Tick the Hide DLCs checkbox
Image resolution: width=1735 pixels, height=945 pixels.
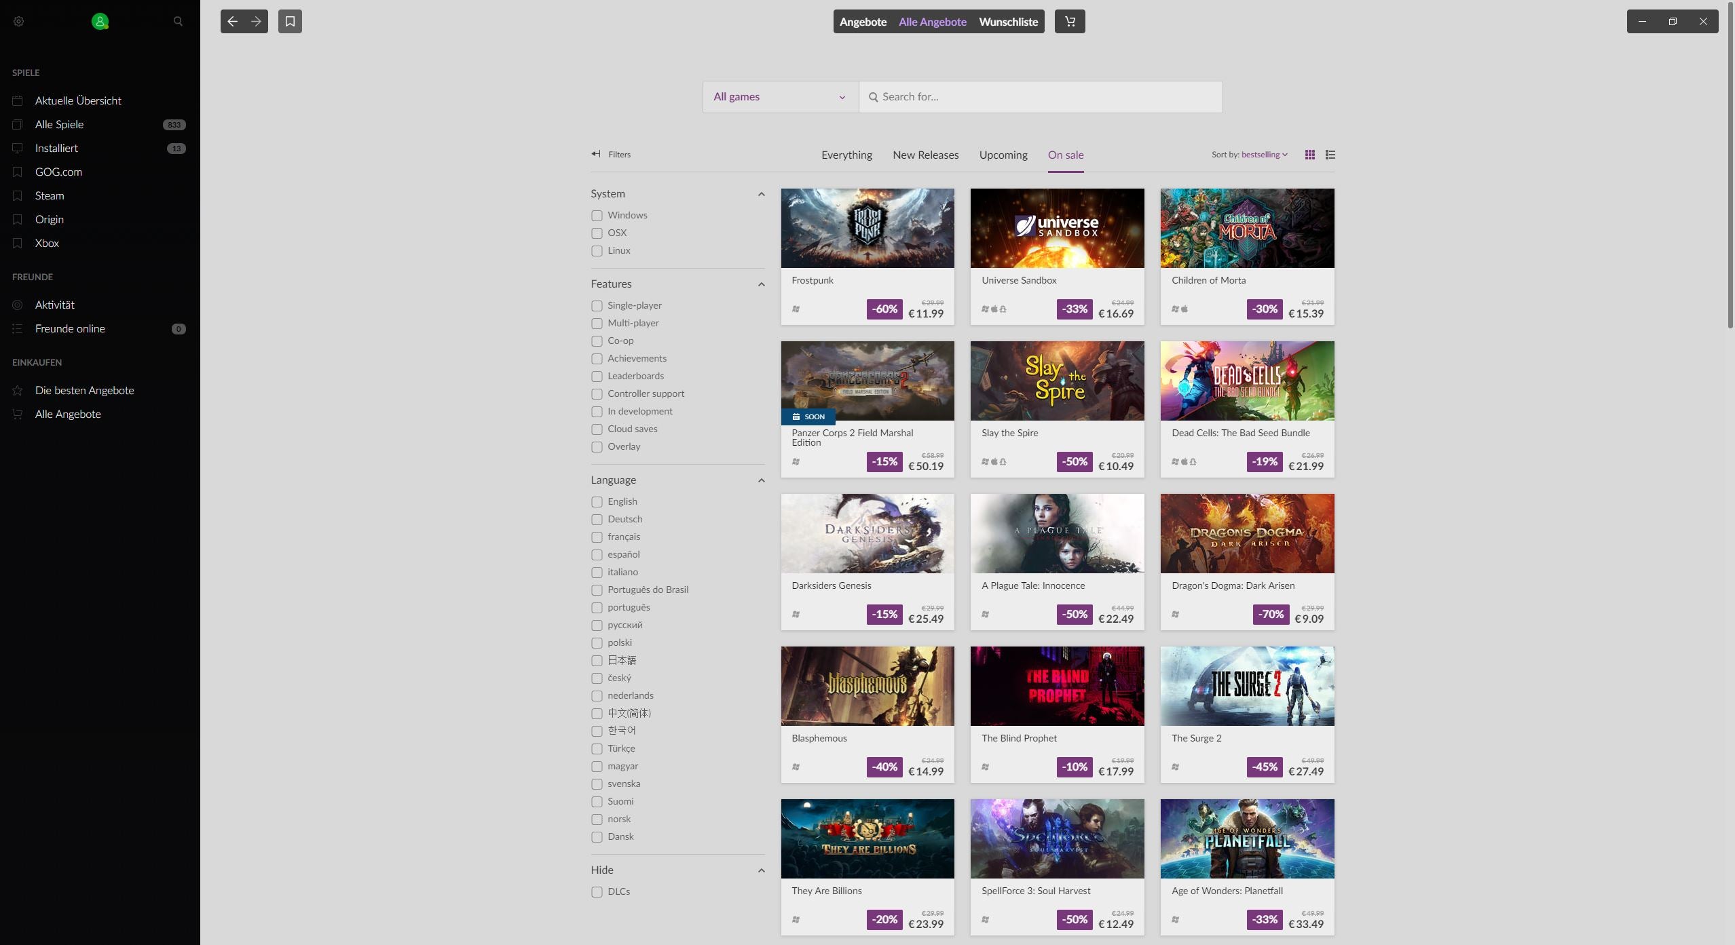[x=597, y=892]
